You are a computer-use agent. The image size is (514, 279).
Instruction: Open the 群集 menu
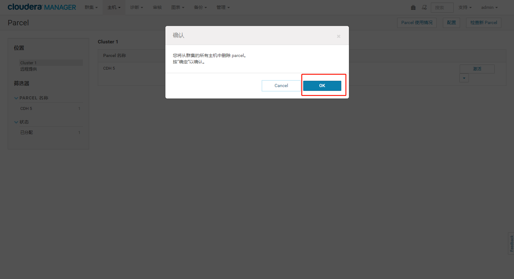coord(91,7)
